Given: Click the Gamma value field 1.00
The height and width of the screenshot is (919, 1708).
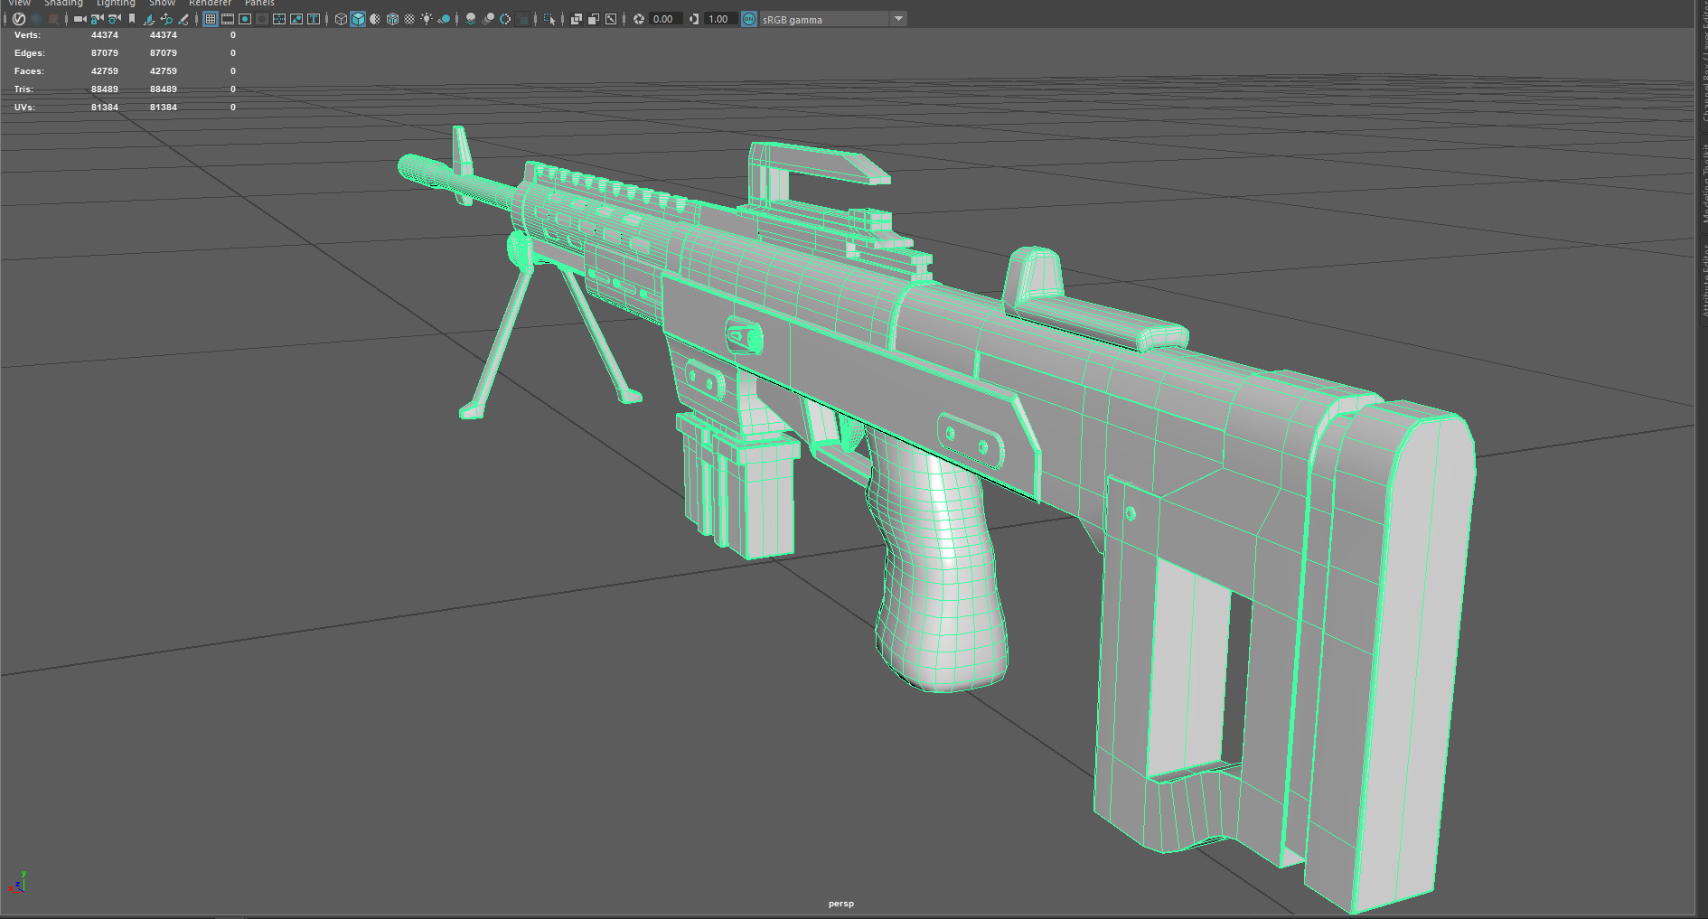Looking at the screenshot, I should [719, 19].
